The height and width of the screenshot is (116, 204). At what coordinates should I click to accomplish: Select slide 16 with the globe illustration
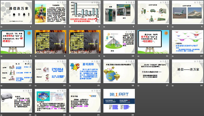coord(119,71)
